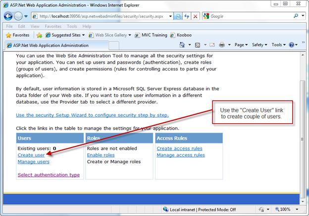Click the 100% zoom level button
This screenshot has height=216, width=309.
tap(283, 209)
